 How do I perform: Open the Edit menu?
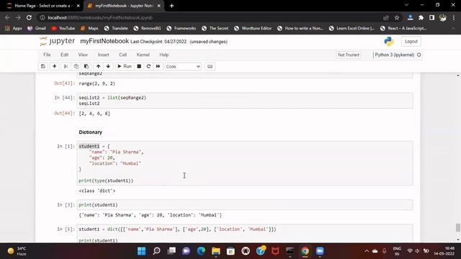[64, 55]
